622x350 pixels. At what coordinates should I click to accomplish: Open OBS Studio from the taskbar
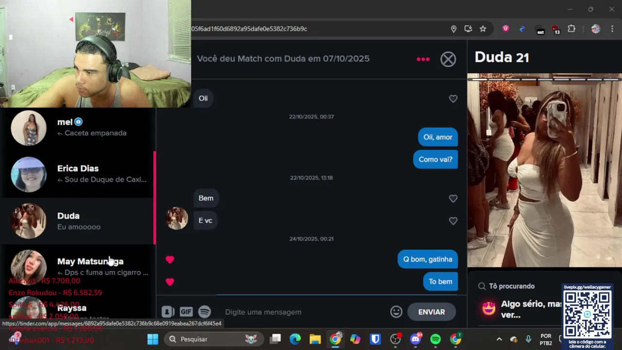396,339
